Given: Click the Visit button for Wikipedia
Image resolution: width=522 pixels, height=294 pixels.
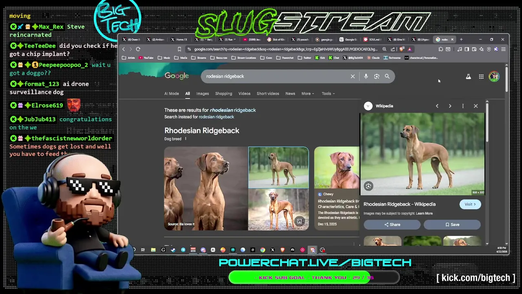Looking at the screenshot, I should click(x=470, y=204).
